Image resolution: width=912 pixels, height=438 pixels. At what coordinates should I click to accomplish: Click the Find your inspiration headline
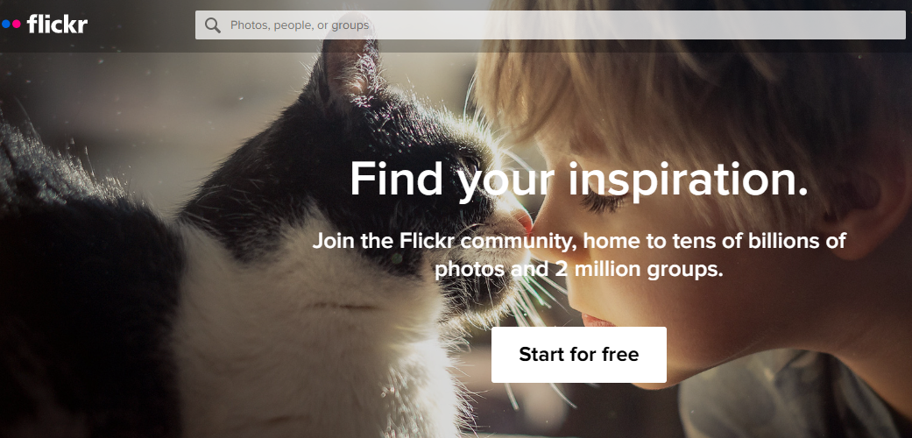(579, 179)
